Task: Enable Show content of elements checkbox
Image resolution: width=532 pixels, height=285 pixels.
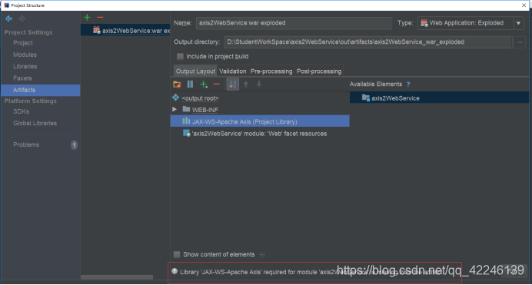Action: tap(177, 254)
